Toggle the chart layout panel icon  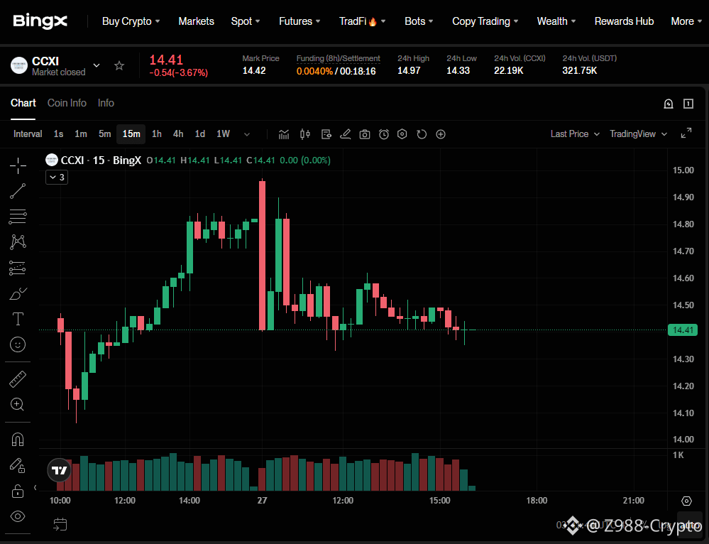pyautogui.click(x=688, y=104)
